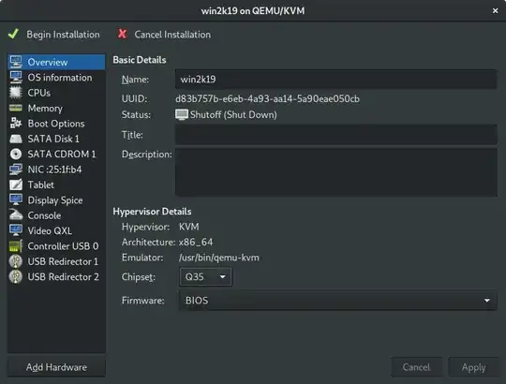Image resolution: width=506 pixels, height=384 pixels.
Task: Select Tablet entry label
Action: [x=40, y=185]
